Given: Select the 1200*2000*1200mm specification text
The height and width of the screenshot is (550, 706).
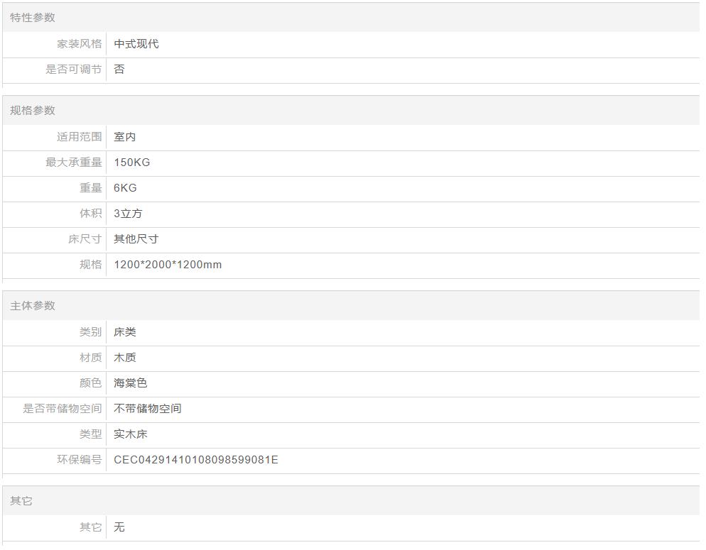Looking at the screenshot, I should pos(168,265).
